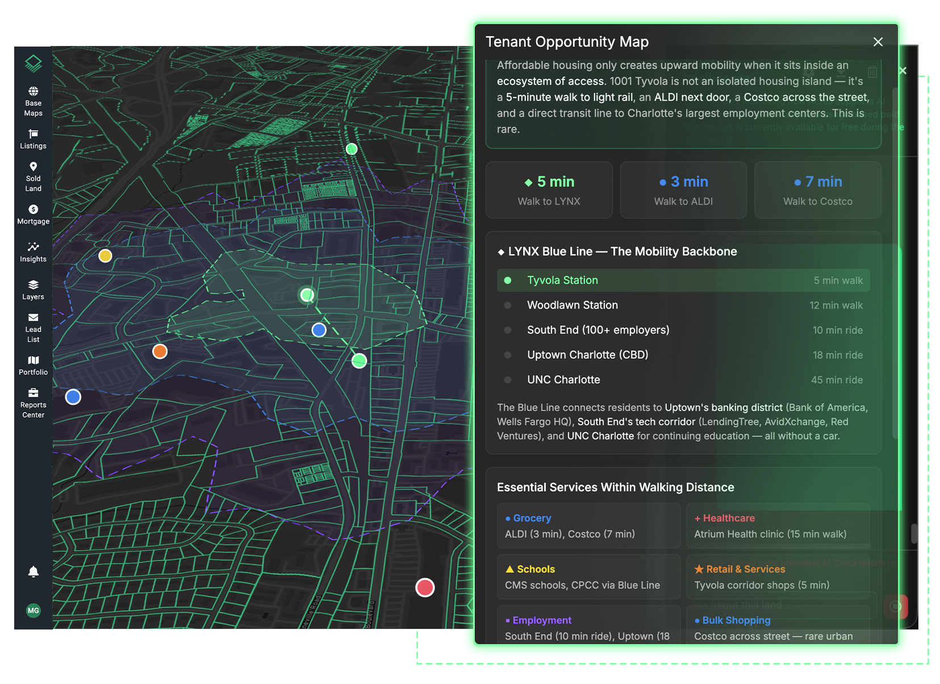Select the blue marker near Reports Center
940x684 pixels.
coord(73,397)
